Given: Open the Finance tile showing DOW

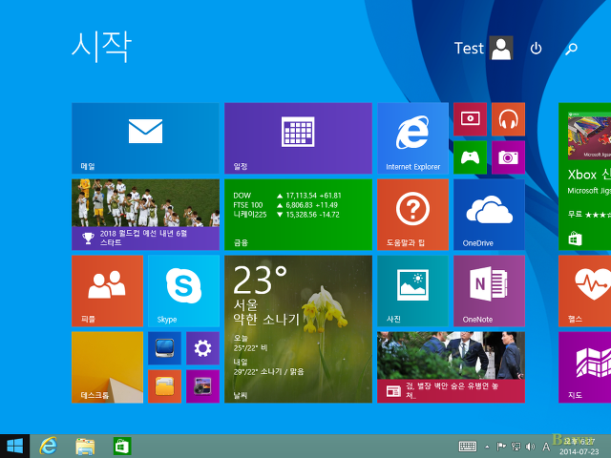Looking at the screenshot, I should click(x=298, y=214).
